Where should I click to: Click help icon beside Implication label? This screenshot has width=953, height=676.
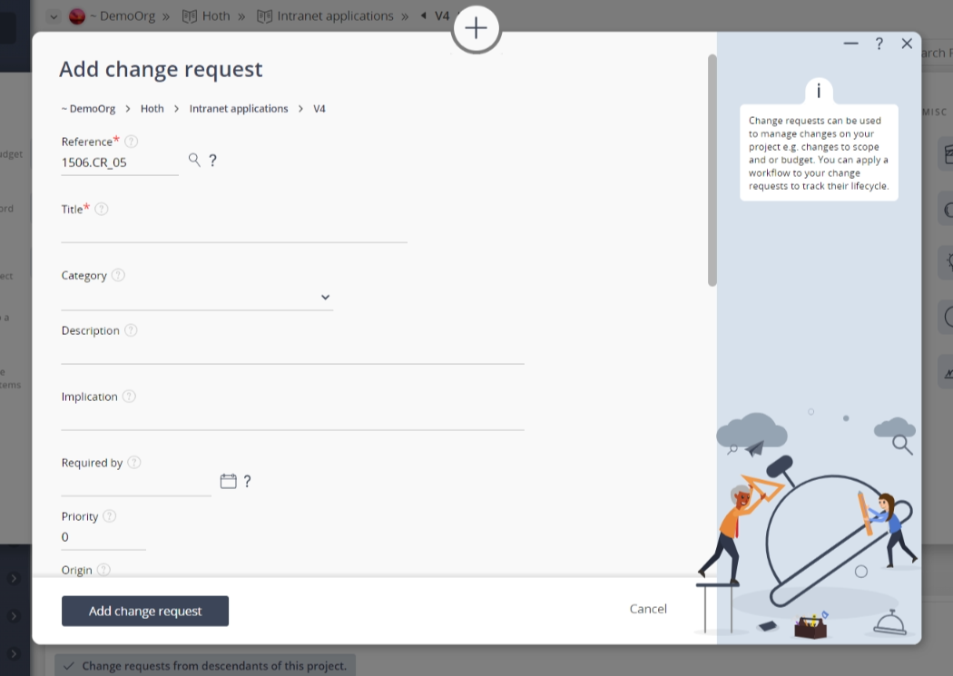(x=129, y=397)
